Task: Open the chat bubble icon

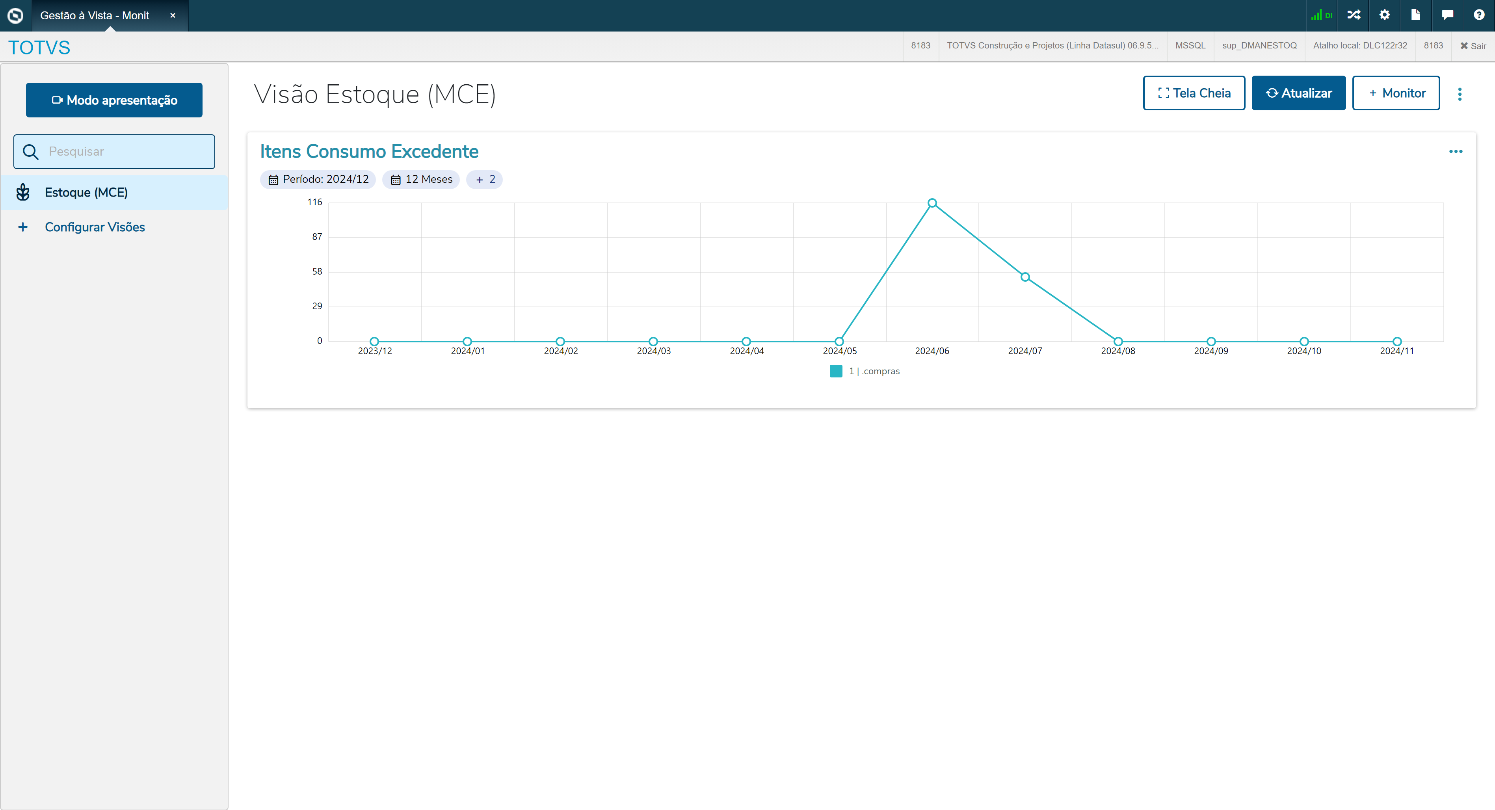Action: (1447, 15)
